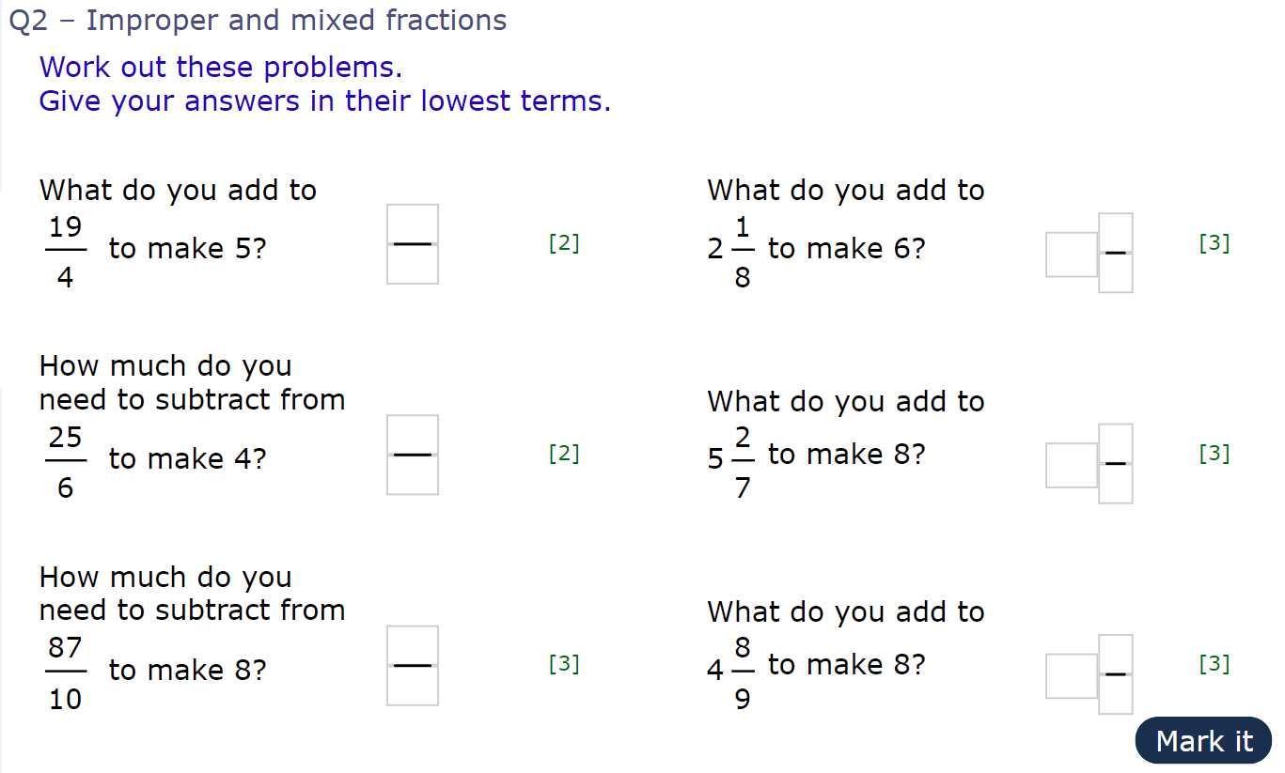The image size is (1285, 773).
Task: Select numerator box for 5 2/7 answer
Action: (1116, 443)
